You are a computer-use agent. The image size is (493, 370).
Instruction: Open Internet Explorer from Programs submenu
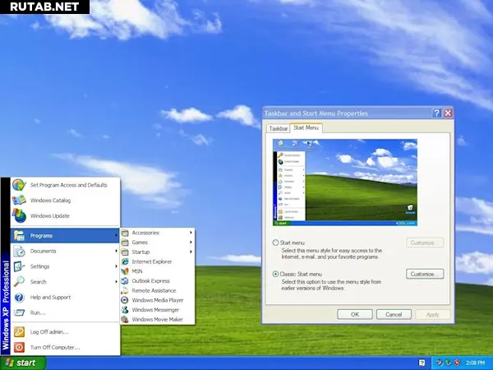[152, 261]
